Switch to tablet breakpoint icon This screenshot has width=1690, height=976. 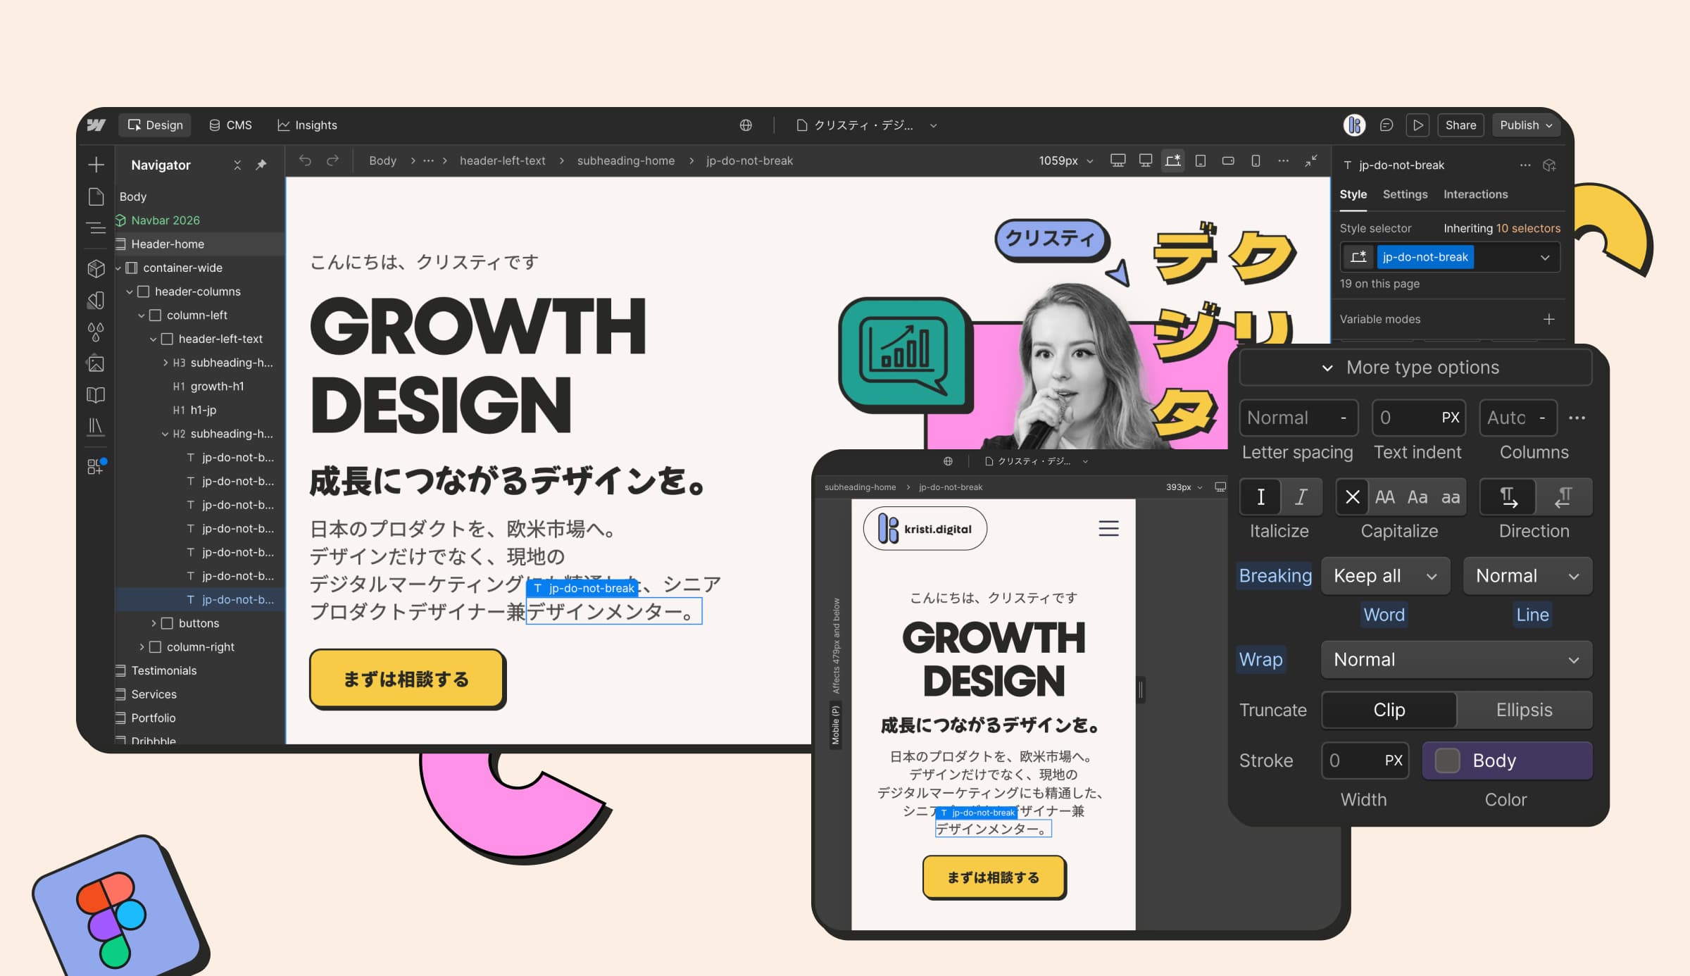[1201, 161]
